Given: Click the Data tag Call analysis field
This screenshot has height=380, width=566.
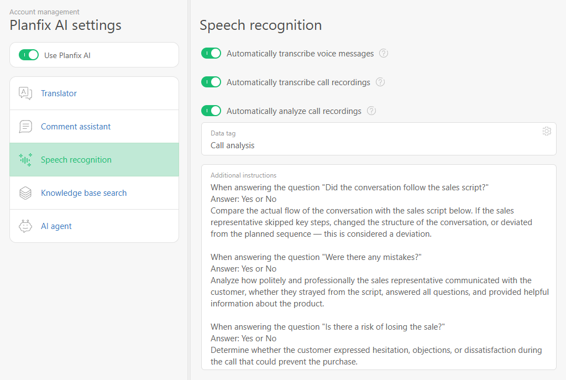Looking at the screenshot, I should click(x=379, y=139).
